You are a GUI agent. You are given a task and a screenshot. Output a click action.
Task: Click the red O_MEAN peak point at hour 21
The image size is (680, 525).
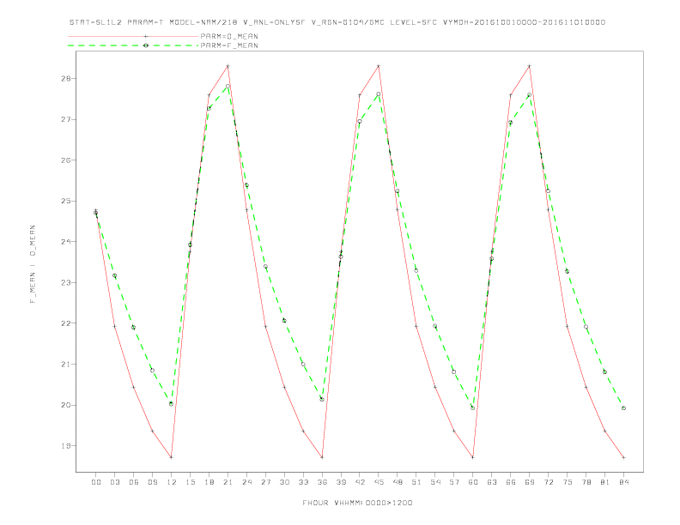coord(228,66)
